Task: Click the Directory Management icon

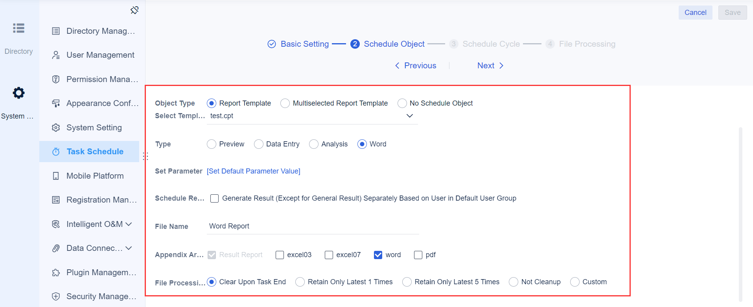Action: point(56,31)
